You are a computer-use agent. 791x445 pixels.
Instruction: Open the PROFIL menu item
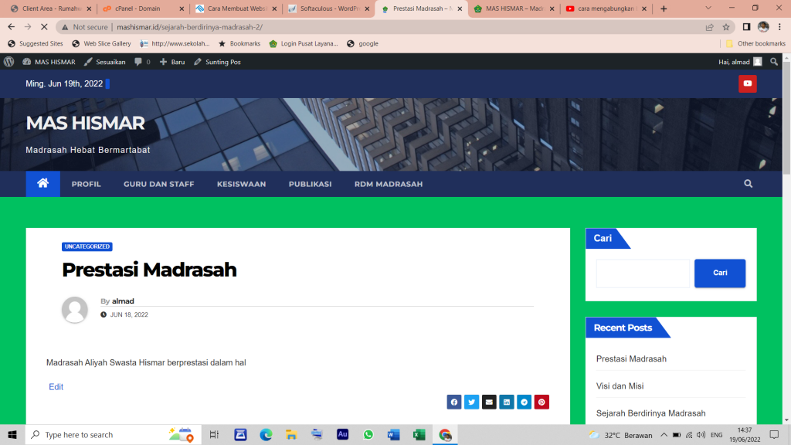tap(86, 184)
